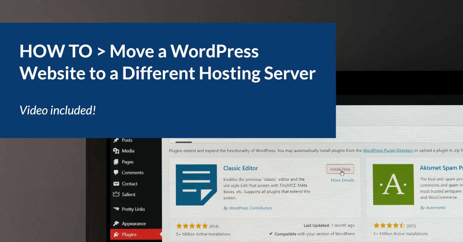Click the Appearance paintbrush icon
The height and width of the screenshot is (242, 463).
116,224
